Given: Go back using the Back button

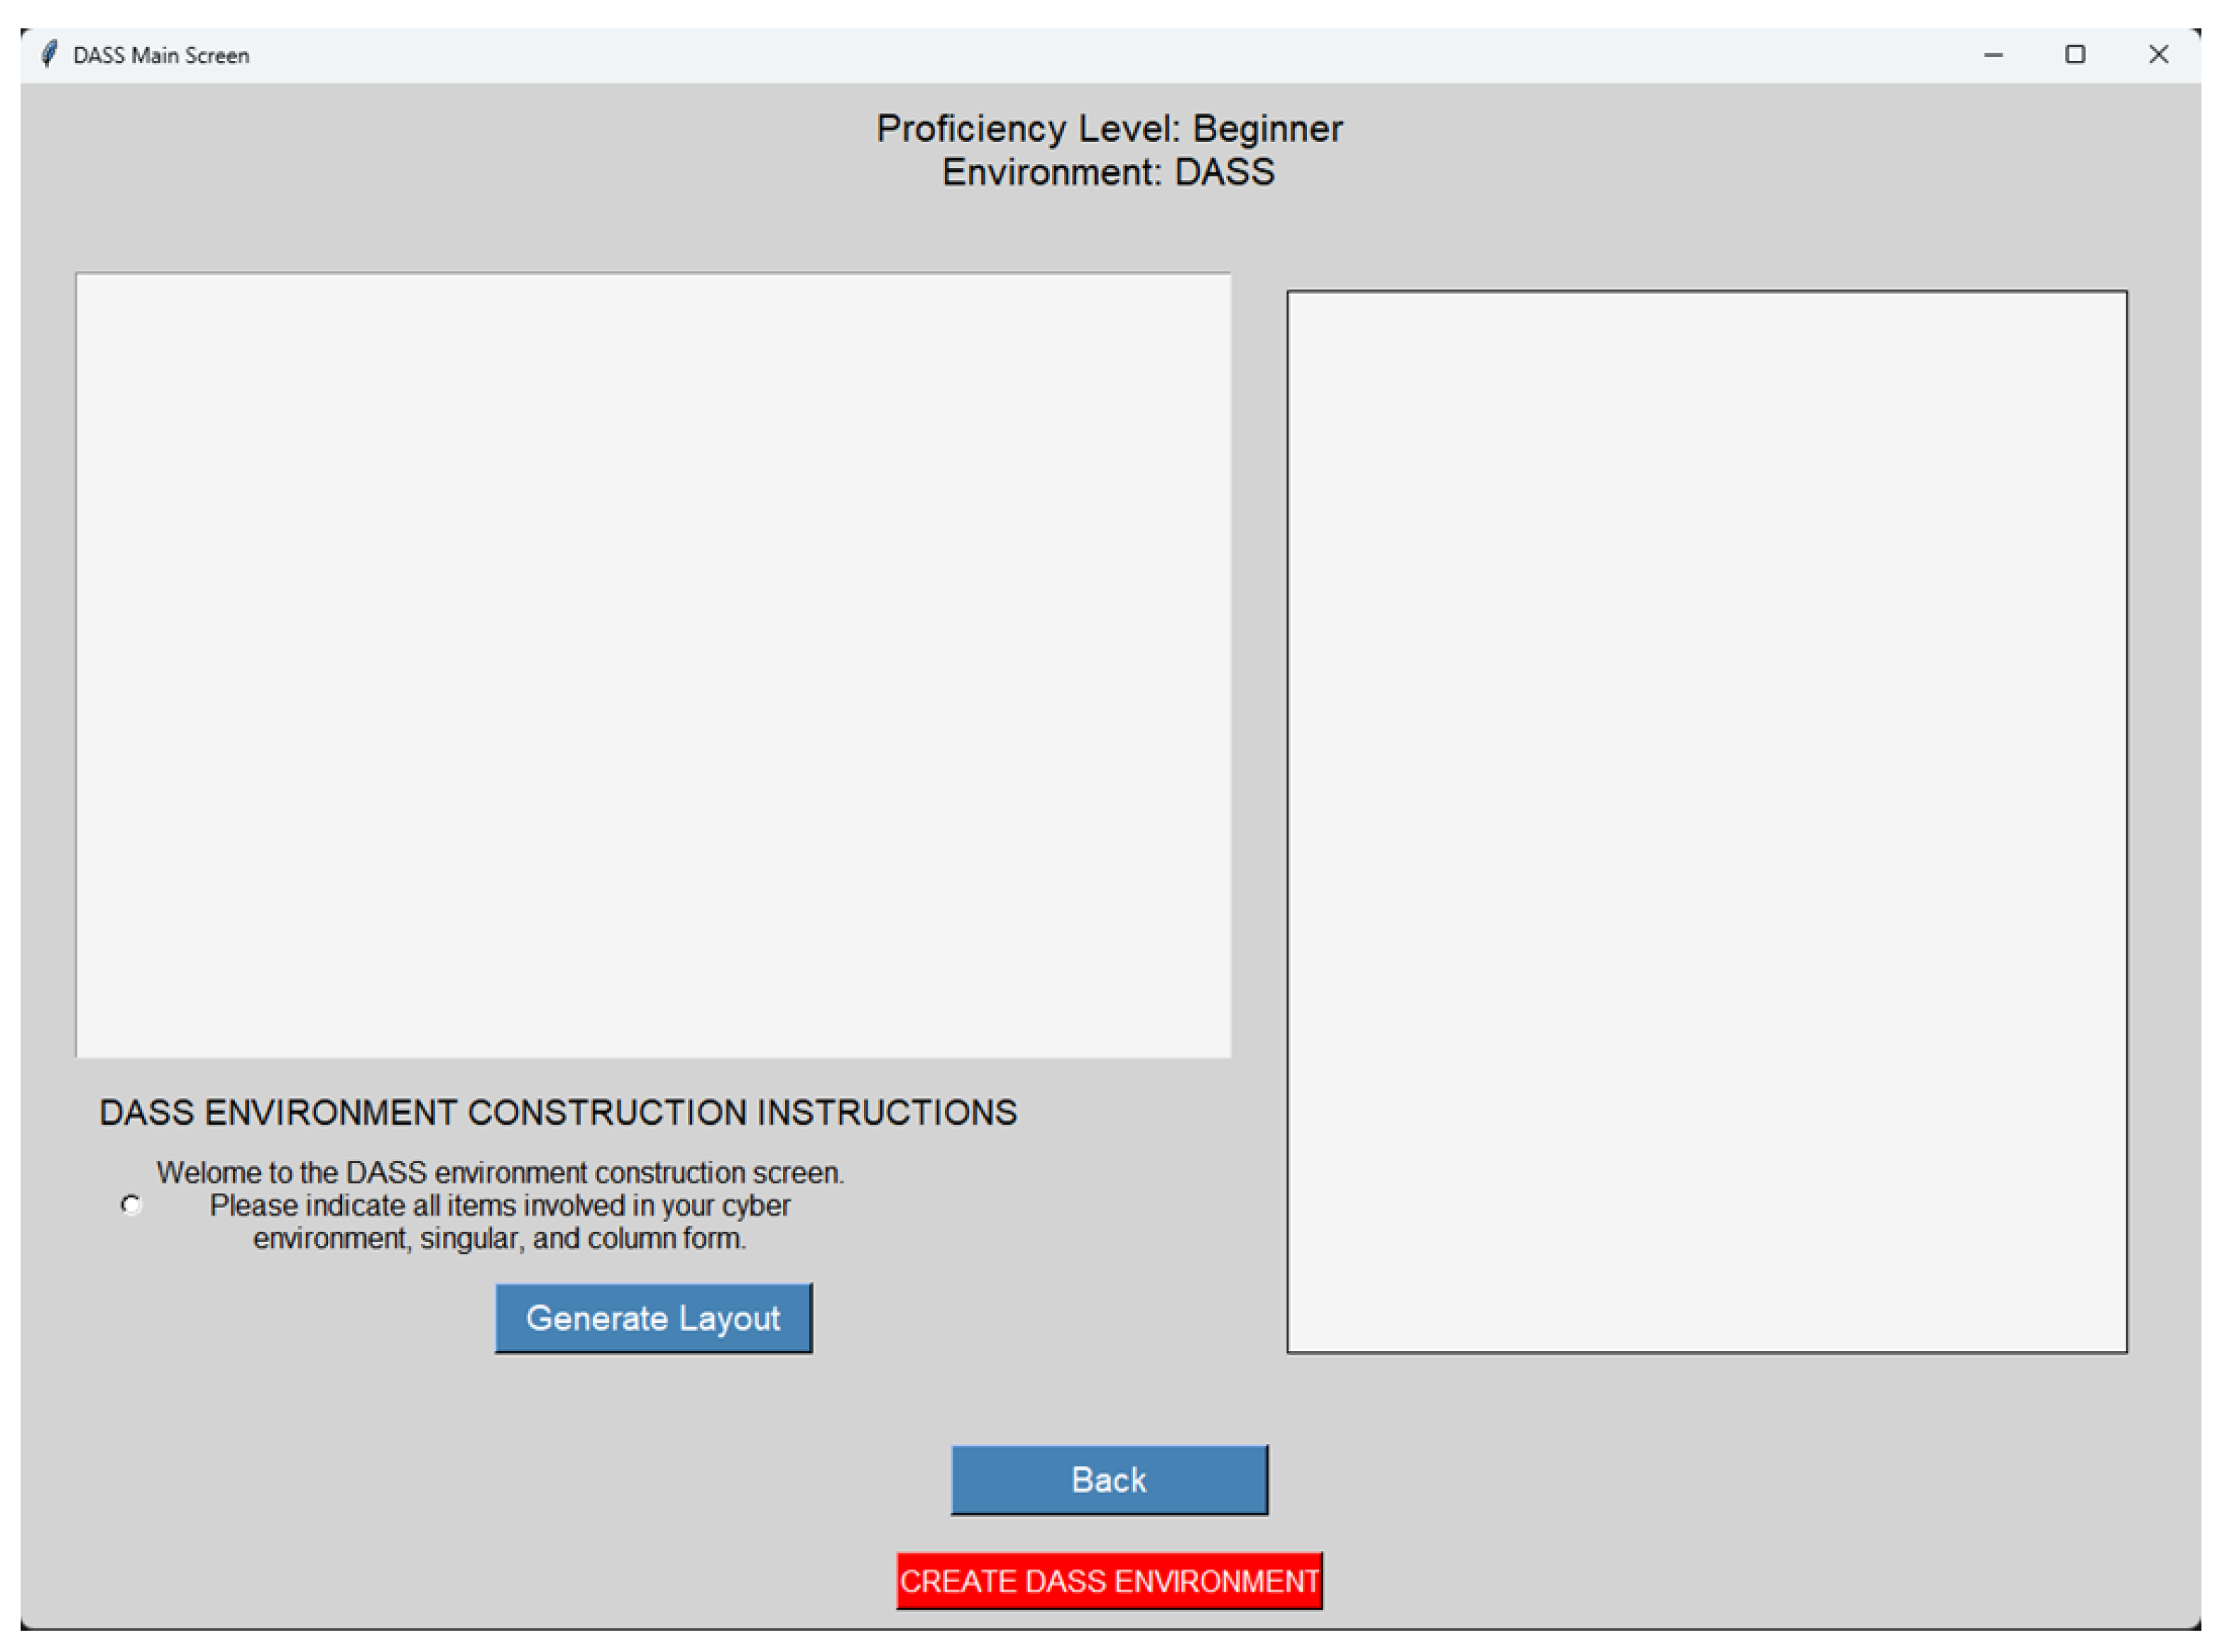Looking at the screenshot, I should 1108,1479.
